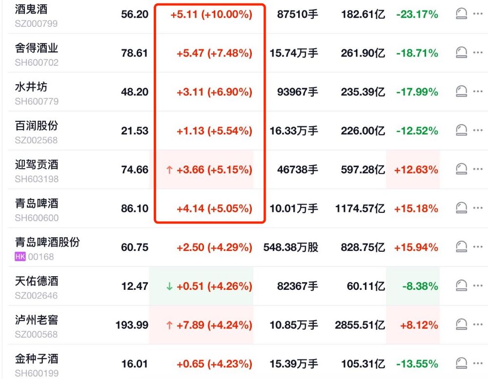Select the 迎驾贡酒 stock name
The image size is (488, 379).
click(37, 164)
